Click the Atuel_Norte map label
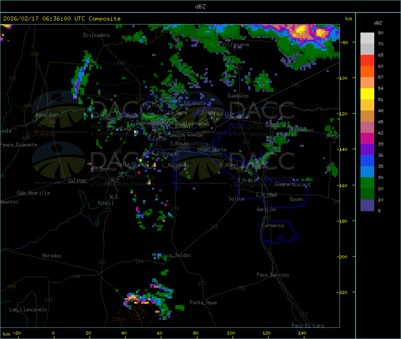This screenshot has height=339, width=401. (212, 150)
